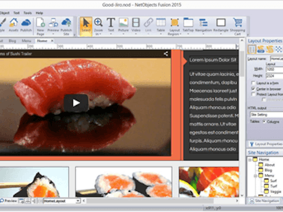Open the Help menu
The width and height of the screenshot is (283, 212).
coord(39,13)
